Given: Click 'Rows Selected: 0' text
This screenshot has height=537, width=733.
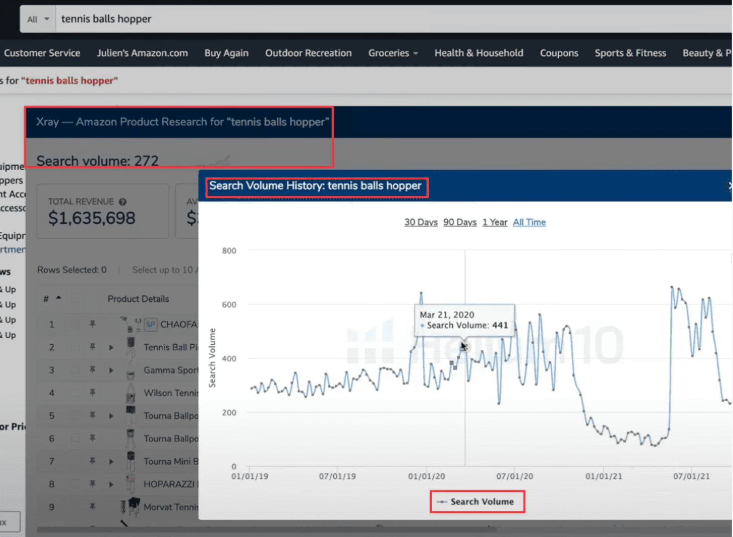Looking at the screenshot, I should click(72, 270).
